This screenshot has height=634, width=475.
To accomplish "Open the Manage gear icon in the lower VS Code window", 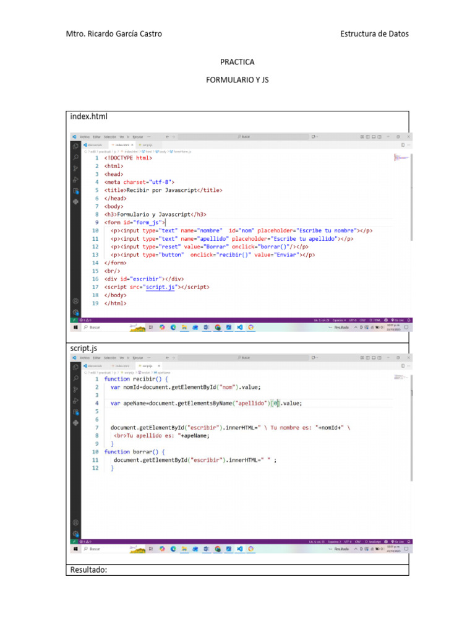I will (75, 533).
